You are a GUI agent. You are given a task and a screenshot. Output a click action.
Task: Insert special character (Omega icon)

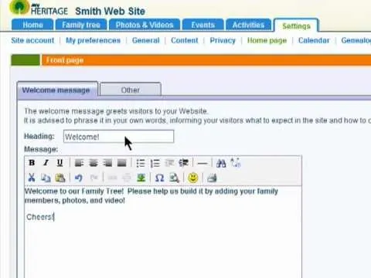coord(160,178)
